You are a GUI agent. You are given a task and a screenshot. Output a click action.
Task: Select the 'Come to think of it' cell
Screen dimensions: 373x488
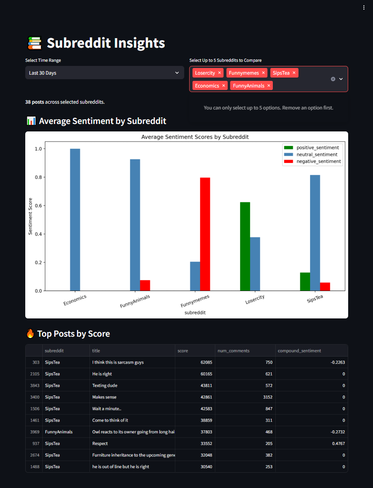(132, 420)
